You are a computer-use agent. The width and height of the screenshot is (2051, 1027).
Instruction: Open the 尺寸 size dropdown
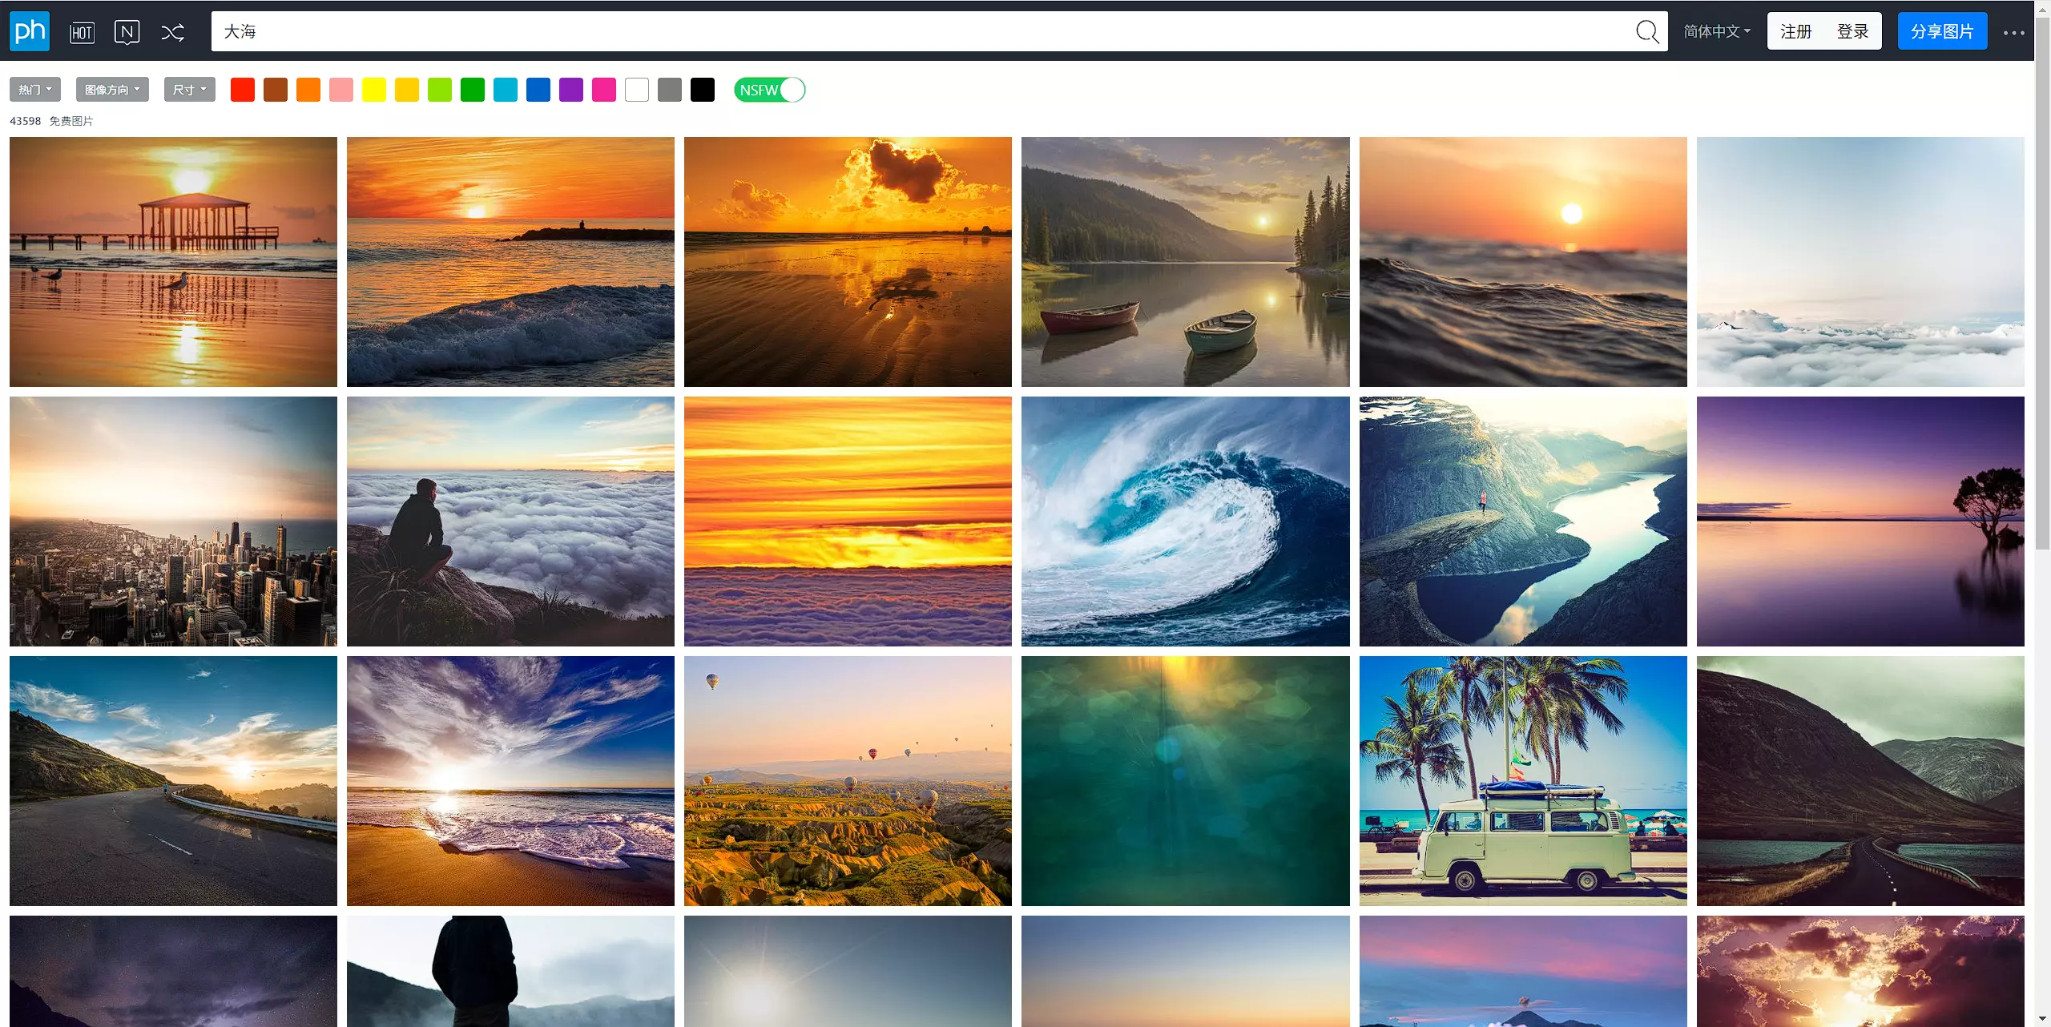tap(189, 90)
